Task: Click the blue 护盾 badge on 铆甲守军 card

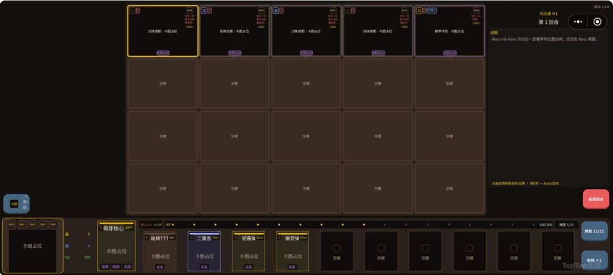Action: tap(431, 11)
